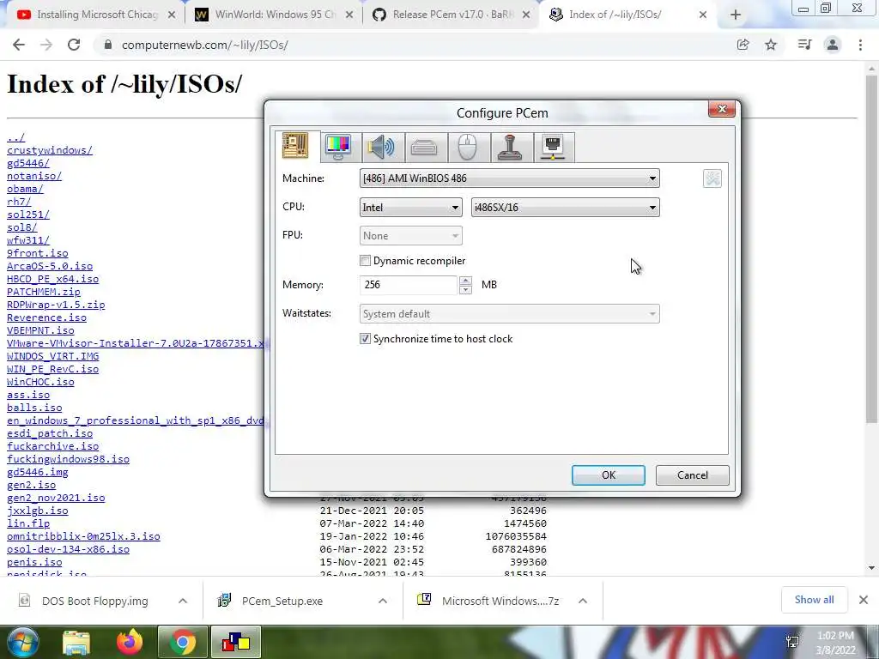Open the Display settings tab with monitor icon
The width and height of the screenshot is (879, 659).
pyautogui.click(x=338, y=148)
